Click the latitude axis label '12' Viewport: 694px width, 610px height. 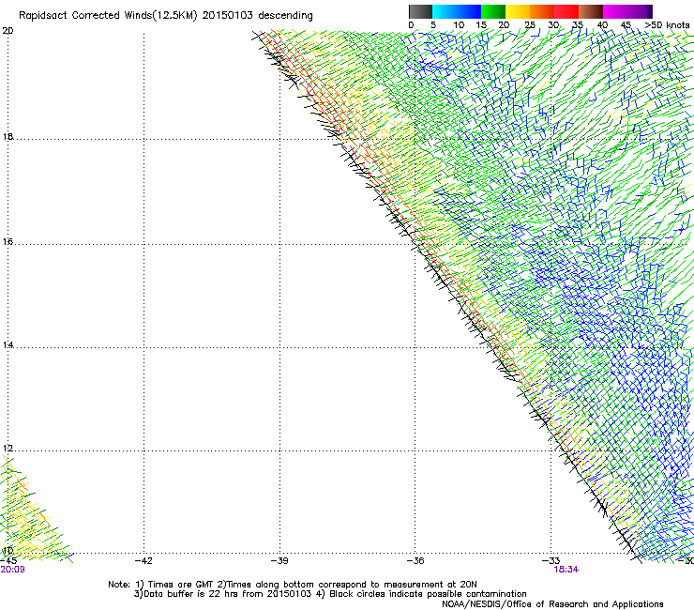pos(8,449)
